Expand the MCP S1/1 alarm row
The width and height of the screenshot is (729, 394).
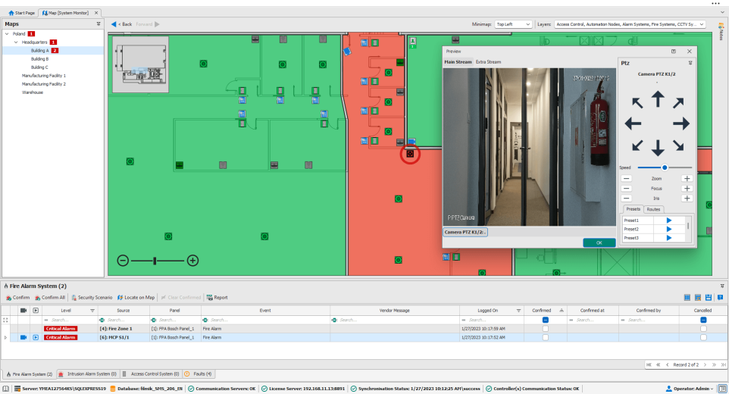(5, 337)
